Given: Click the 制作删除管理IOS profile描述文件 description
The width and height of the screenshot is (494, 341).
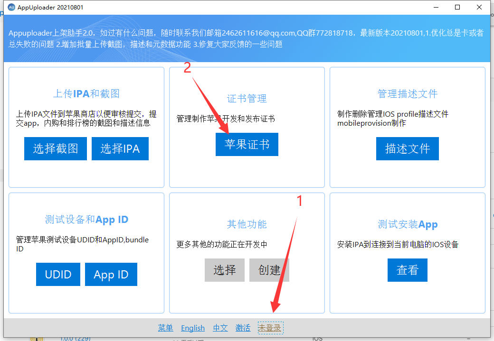Looking at the screenshot, I should (x=392, y=118).
